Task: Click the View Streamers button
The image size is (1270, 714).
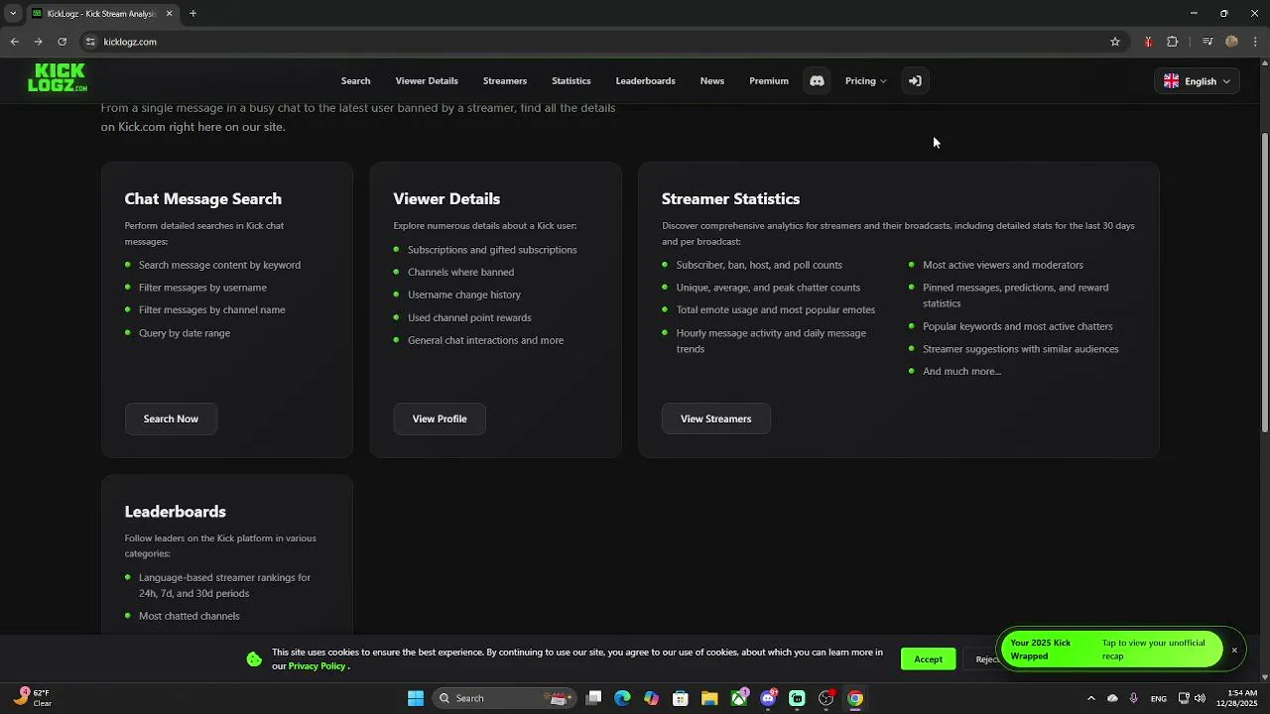Action: click(x=715, y=418)
